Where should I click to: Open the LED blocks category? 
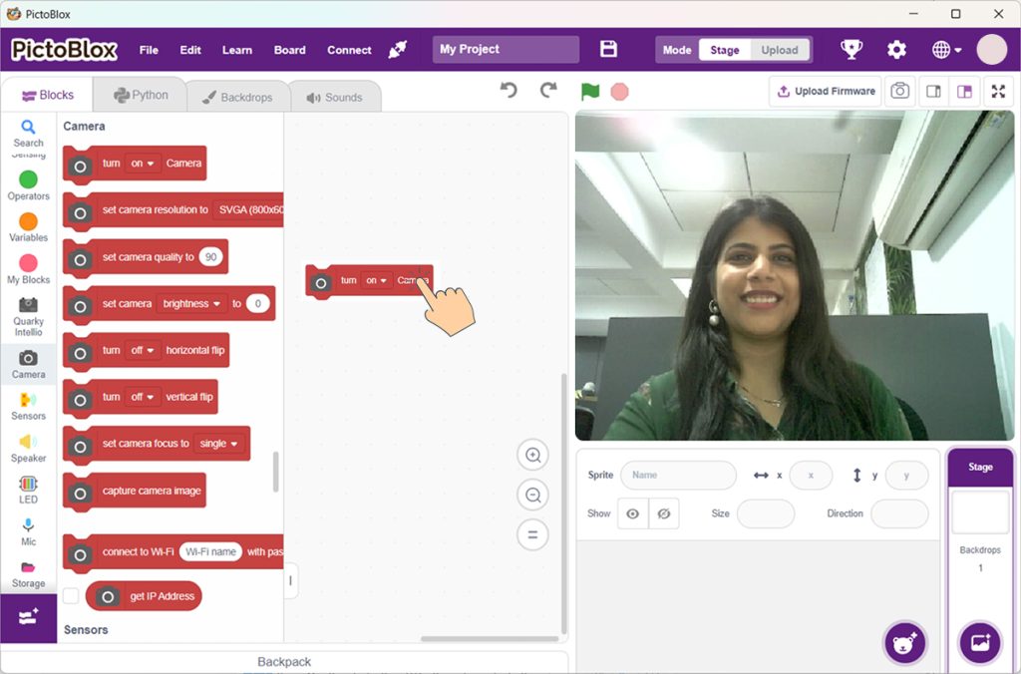tap(28, 490)
